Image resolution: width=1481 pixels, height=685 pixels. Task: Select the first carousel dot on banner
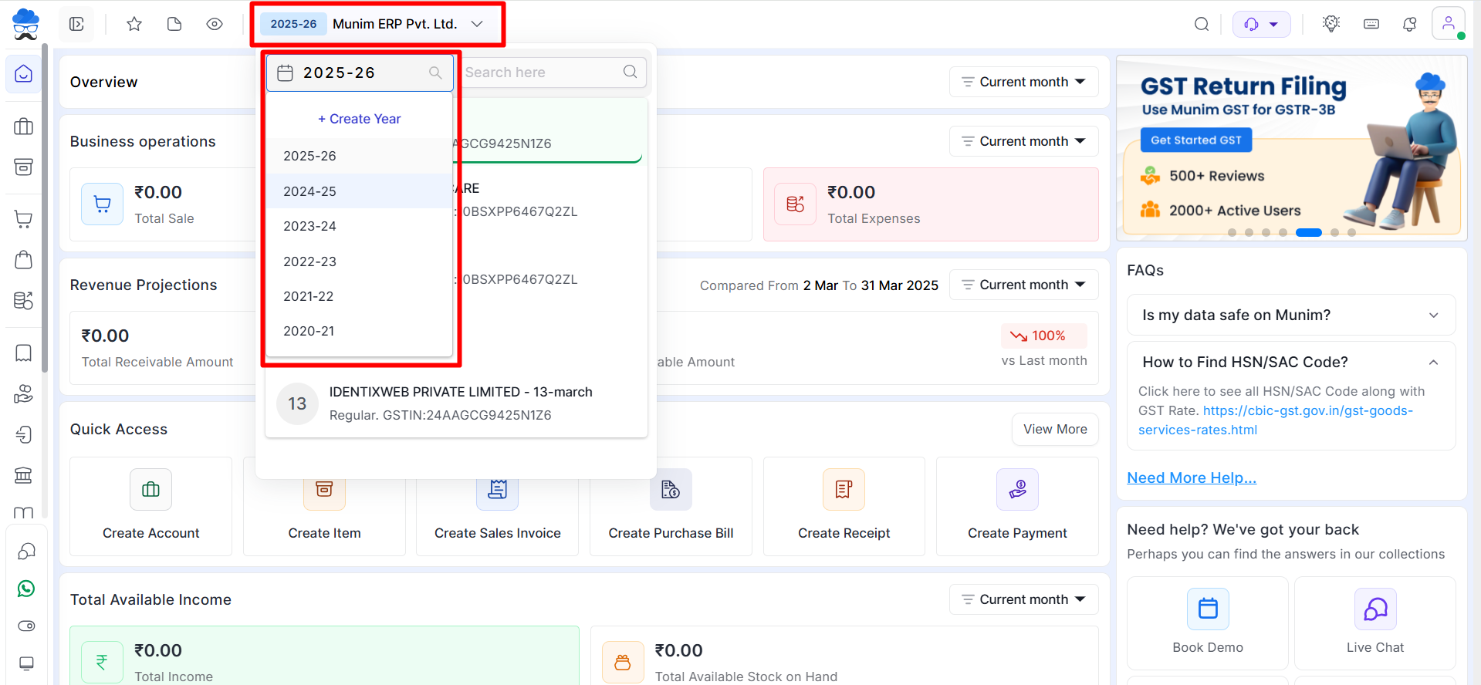[x=1232, y=232]
